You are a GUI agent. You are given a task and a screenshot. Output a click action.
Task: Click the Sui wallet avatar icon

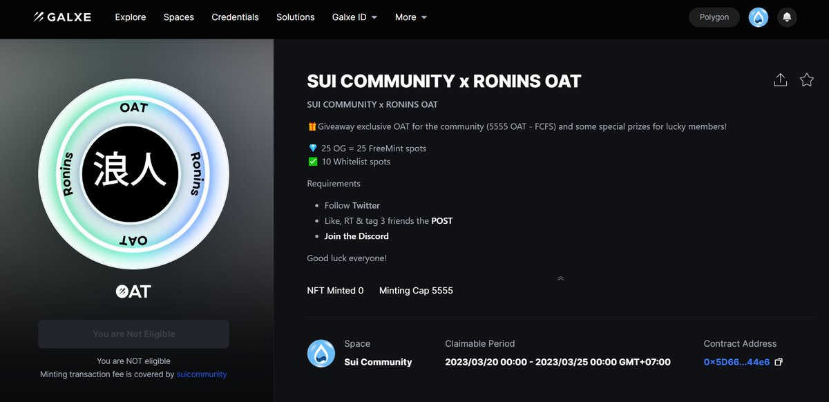point(758,17)
